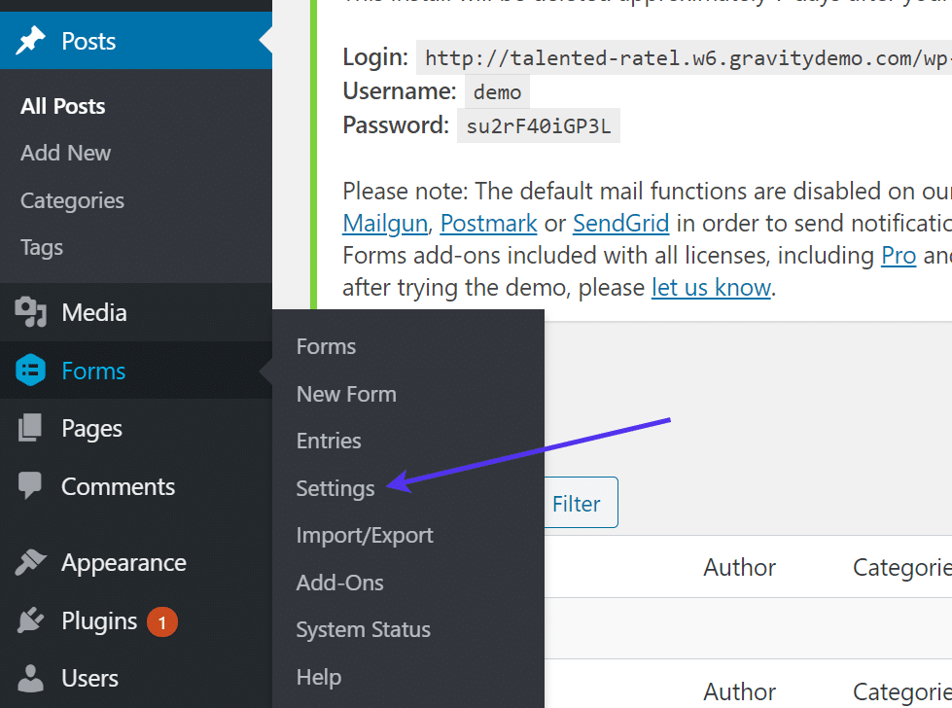The image size is (952, 708).
Task: Click the Users person icon
Action: pos(31,678)
